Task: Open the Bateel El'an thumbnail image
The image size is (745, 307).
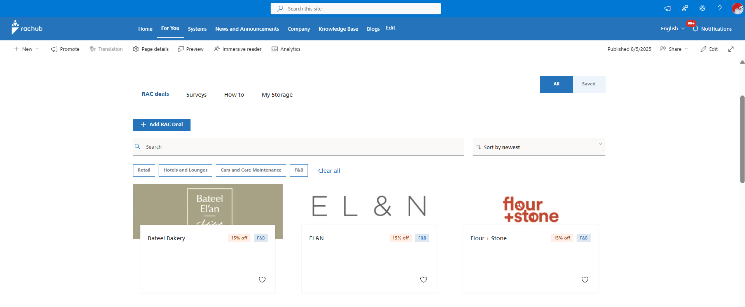Action: click(x=208, y=205)
